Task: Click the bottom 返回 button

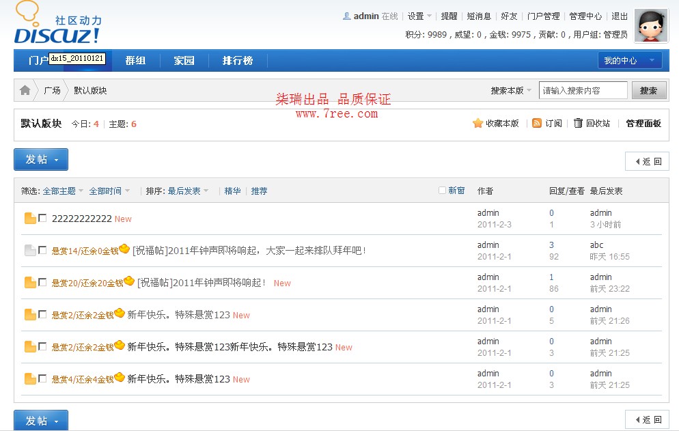Action: (x=648, y=420)
